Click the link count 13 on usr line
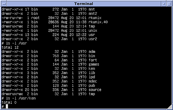Screen dimensions: 173x110 point(27,35)
